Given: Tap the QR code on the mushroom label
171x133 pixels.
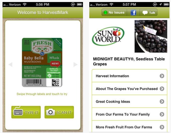Looking at the screenshot, I should (56, 82).
